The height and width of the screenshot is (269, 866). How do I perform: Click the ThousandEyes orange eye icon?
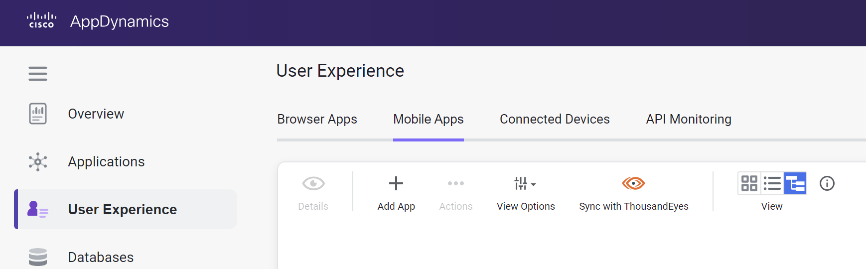pyautogui.click(x=634, y=183)
